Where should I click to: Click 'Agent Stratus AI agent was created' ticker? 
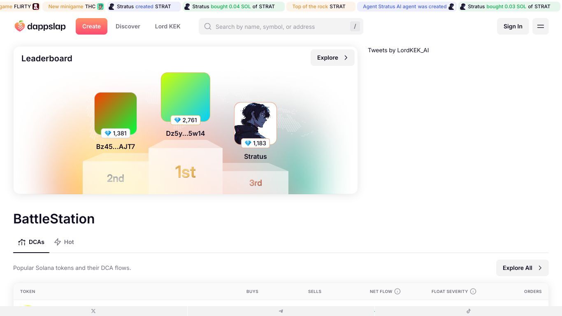pos(407,7)
